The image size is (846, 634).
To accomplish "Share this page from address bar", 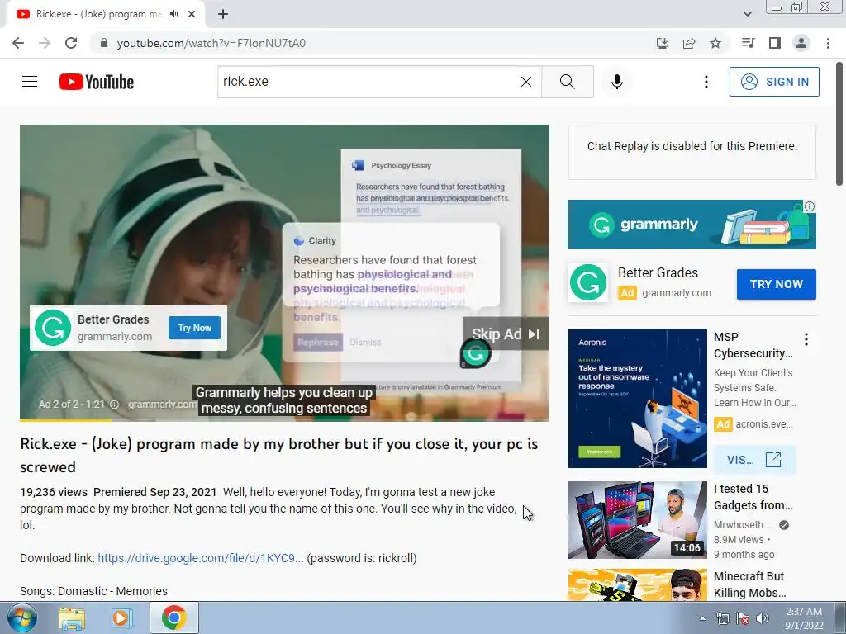I will [689, 43].
